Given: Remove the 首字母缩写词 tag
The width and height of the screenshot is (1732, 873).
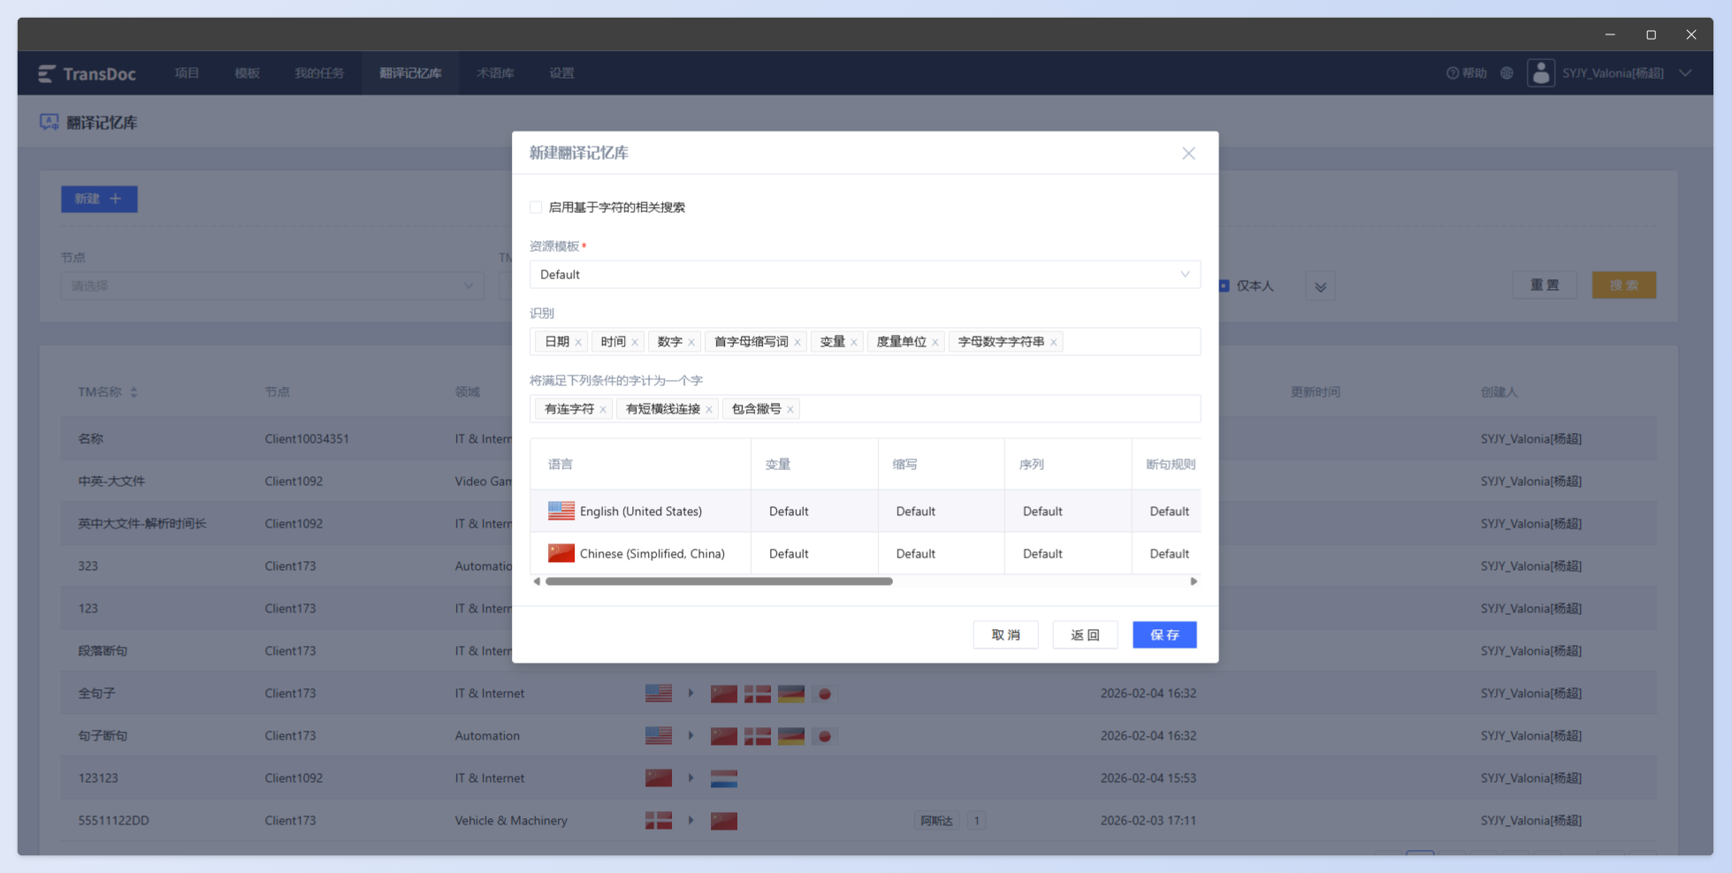Looking at the screenshot, I should pyautogui.click(x=797, y=342).
